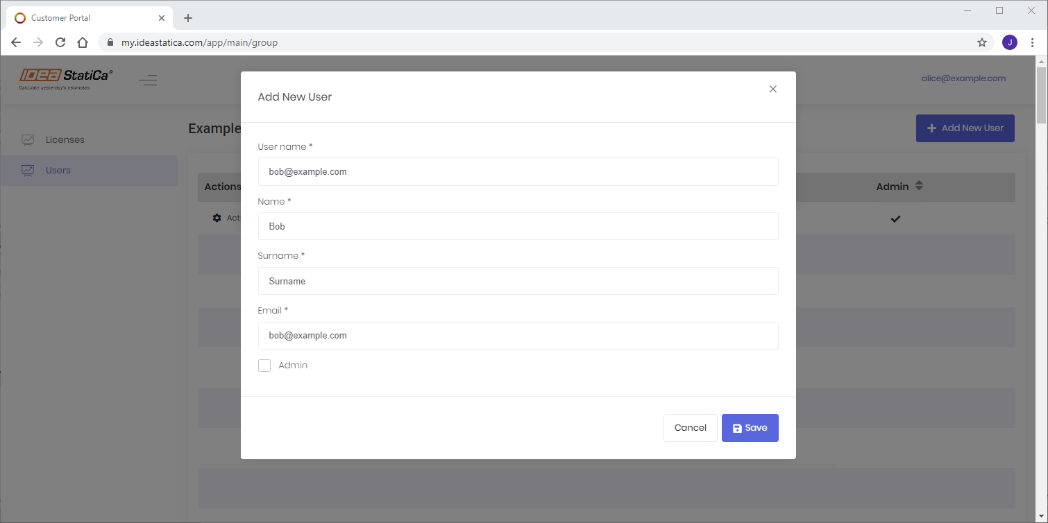Click the hamburger menu toggle icon
Image resolution: width=1048 pixels, height=523 pixels.
148,80
